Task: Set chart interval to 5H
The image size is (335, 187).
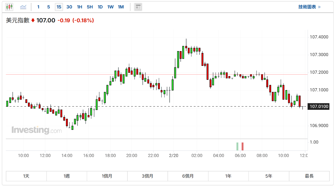Action: click(90, 7)
